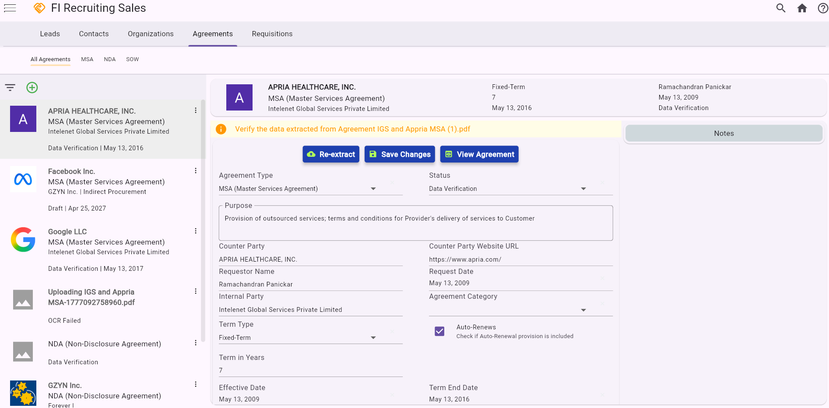Select the Uploading IGS and Appria MSA pdf item

(x=91, y=297)
